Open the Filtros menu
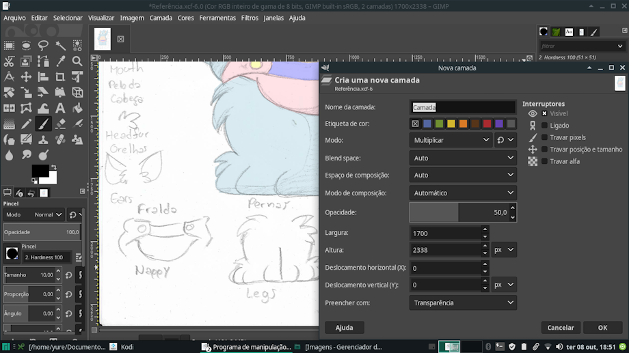 (x=250, y=18)
